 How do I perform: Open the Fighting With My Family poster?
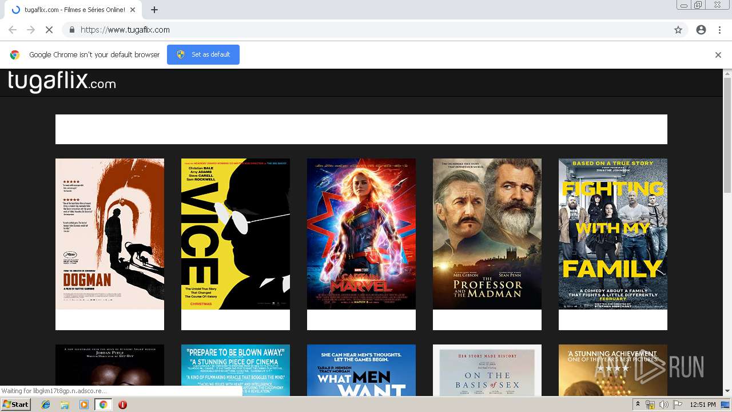point(613,234)
